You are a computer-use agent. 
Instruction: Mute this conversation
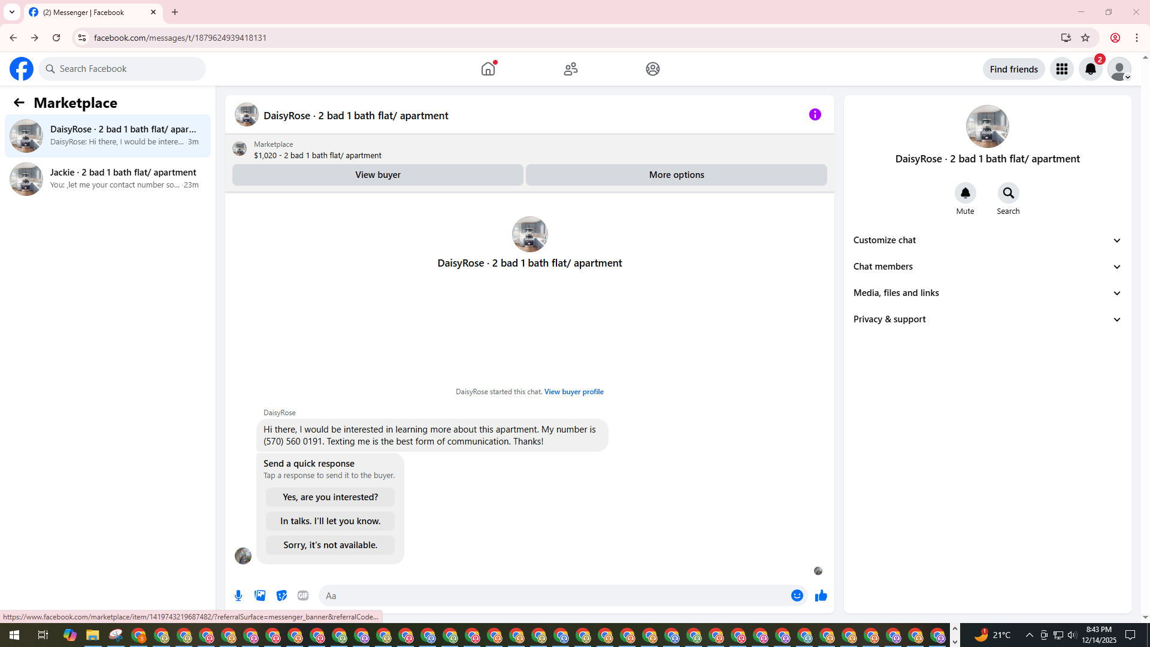click(x=965, y=194)
